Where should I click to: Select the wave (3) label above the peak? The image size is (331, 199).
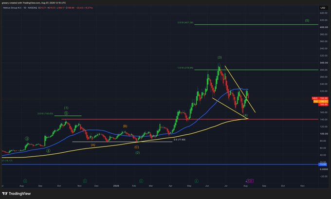click(x=220, y=57)
